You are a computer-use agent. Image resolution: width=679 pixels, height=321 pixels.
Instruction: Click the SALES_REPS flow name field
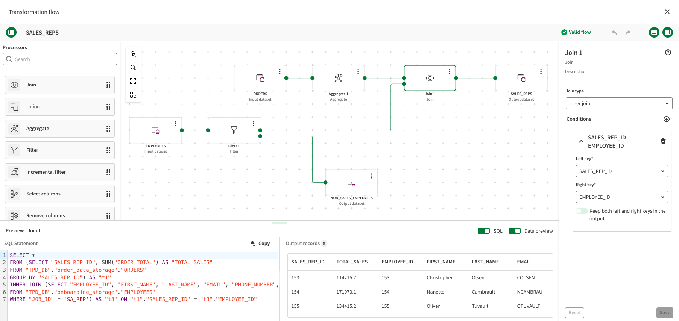point(42,33)
